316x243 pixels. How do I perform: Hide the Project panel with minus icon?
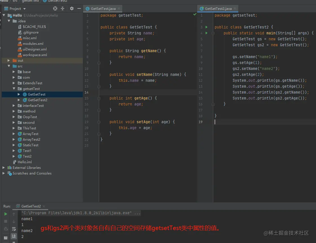tap(79, 8)
